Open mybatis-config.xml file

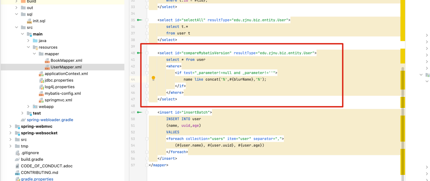tap(63, 93)
